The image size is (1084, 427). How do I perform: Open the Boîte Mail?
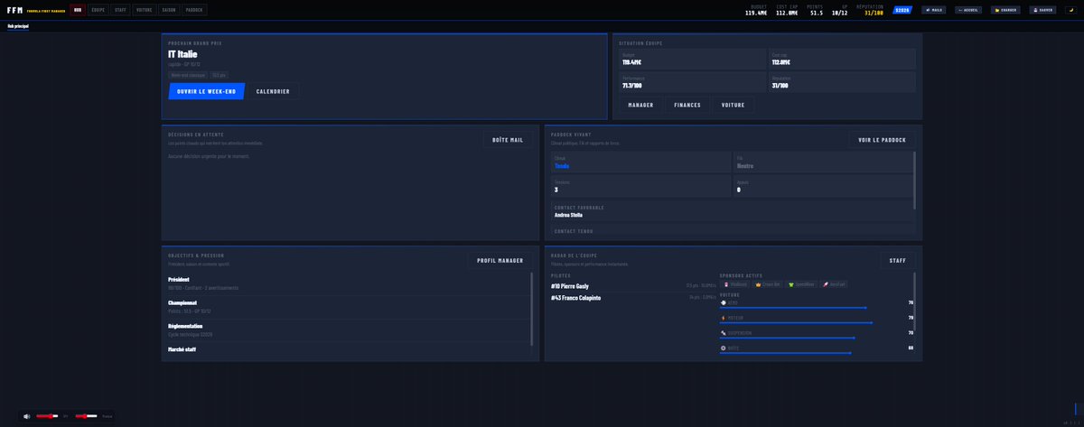pyautogui.click(x=509, y=140)
